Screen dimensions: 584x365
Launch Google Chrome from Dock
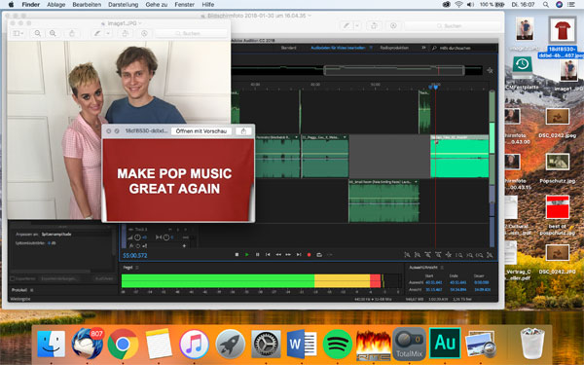(x=123, y=345)
